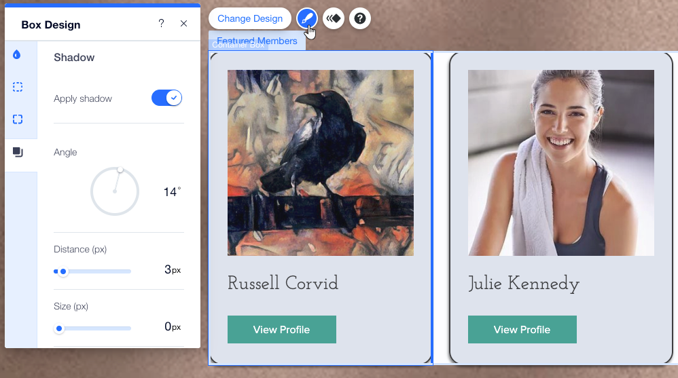Viewport: 678px width, 378px height.
Task: Click the Change Design button
Action: pyautogui.click(x=250, y=18)
